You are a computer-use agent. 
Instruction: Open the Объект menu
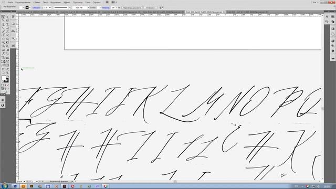coord(37,2)
